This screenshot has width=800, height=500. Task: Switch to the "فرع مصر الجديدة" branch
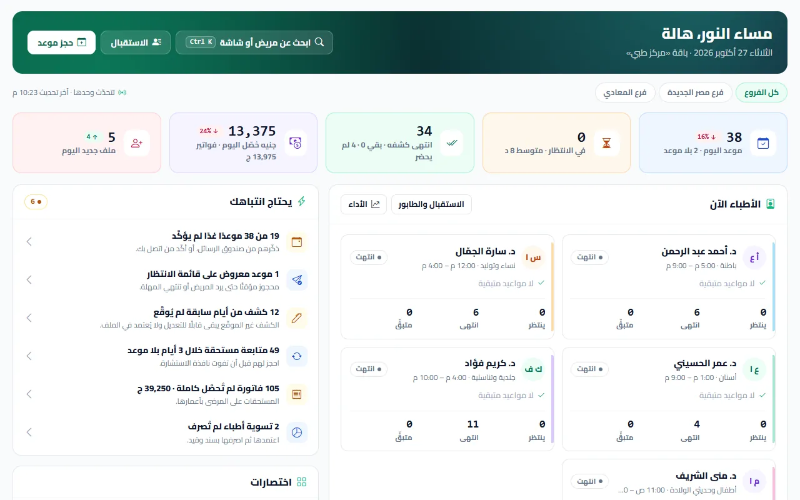tap(695, 92)
